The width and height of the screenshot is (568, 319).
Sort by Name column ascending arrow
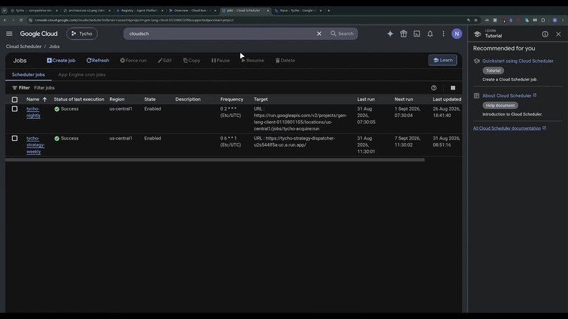(44, 99)
